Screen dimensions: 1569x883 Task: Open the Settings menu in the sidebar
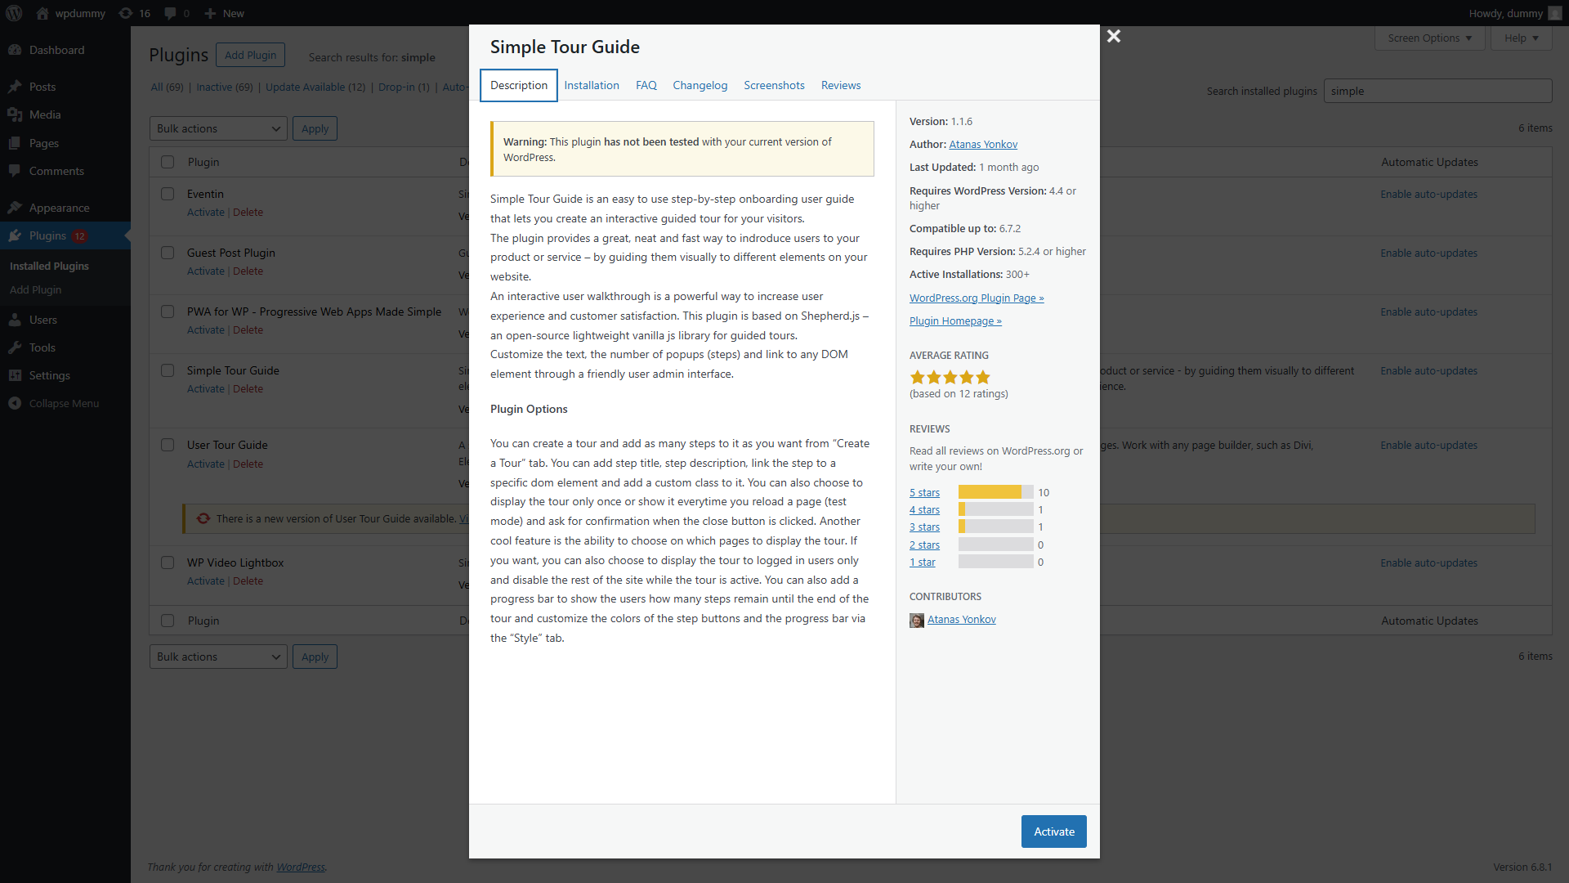65,375
